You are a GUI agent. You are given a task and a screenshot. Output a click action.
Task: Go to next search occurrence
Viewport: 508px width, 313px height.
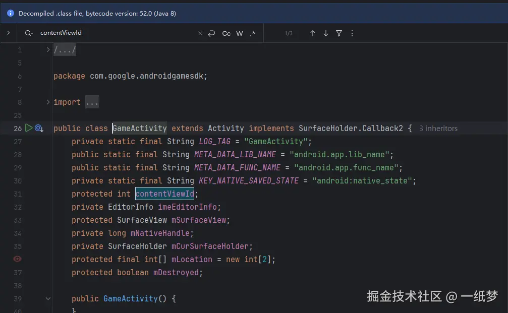326,33
